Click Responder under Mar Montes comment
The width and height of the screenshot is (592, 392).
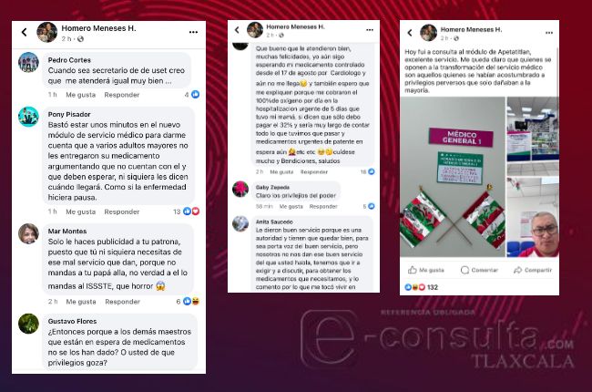pos(122,302)
